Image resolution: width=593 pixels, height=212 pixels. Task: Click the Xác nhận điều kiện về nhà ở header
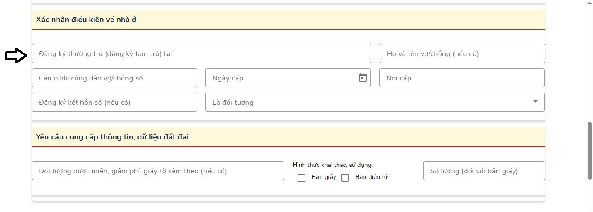pos(86,20)
